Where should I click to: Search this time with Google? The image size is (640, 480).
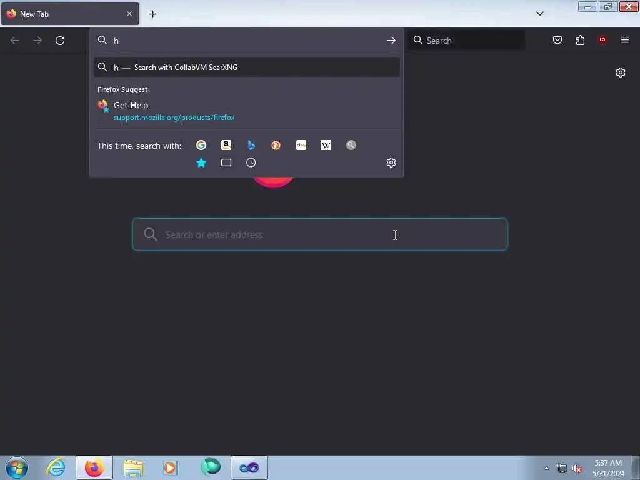click(x=201, y=145)
